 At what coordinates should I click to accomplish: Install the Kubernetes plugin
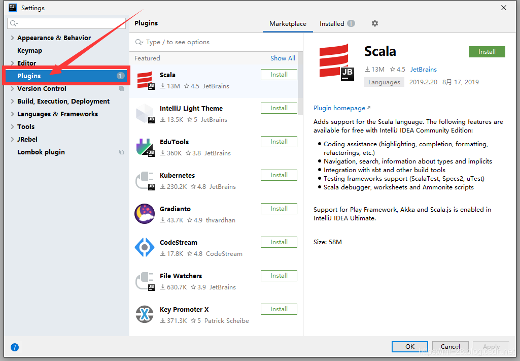[279, 175]
